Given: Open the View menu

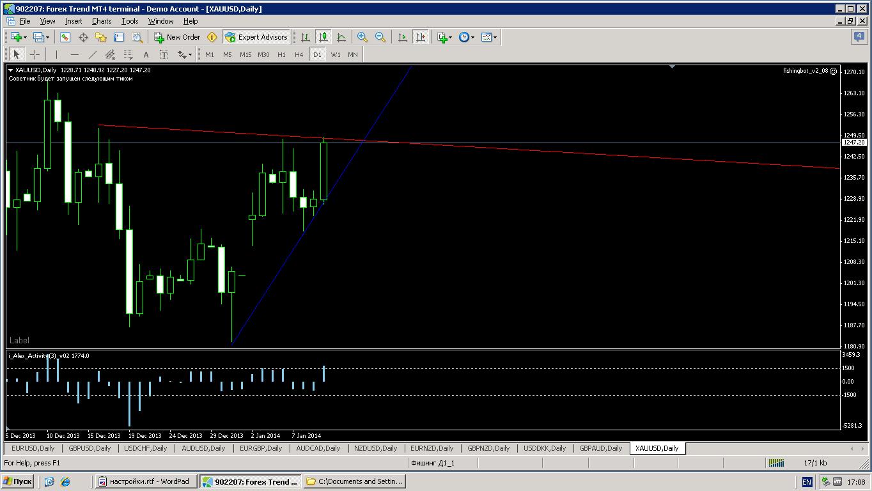Looking at the screenshot, I should (x=47, y=21).
